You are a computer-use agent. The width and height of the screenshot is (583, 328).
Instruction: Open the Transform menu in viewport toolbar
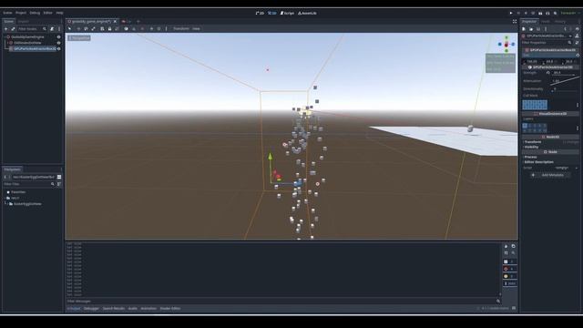(x=181, y=28)
